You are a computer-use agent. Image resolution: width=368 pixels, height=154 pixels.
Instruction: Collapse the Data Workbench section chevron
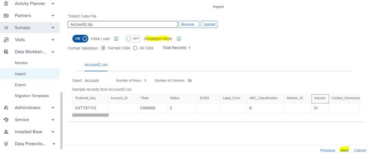[x=53, y=51]
